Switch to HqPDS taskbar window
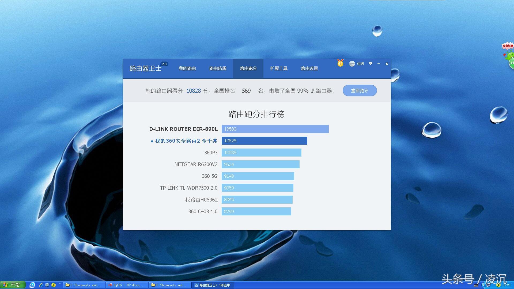This screenshot has height=289, width=514. click(127, 285)
